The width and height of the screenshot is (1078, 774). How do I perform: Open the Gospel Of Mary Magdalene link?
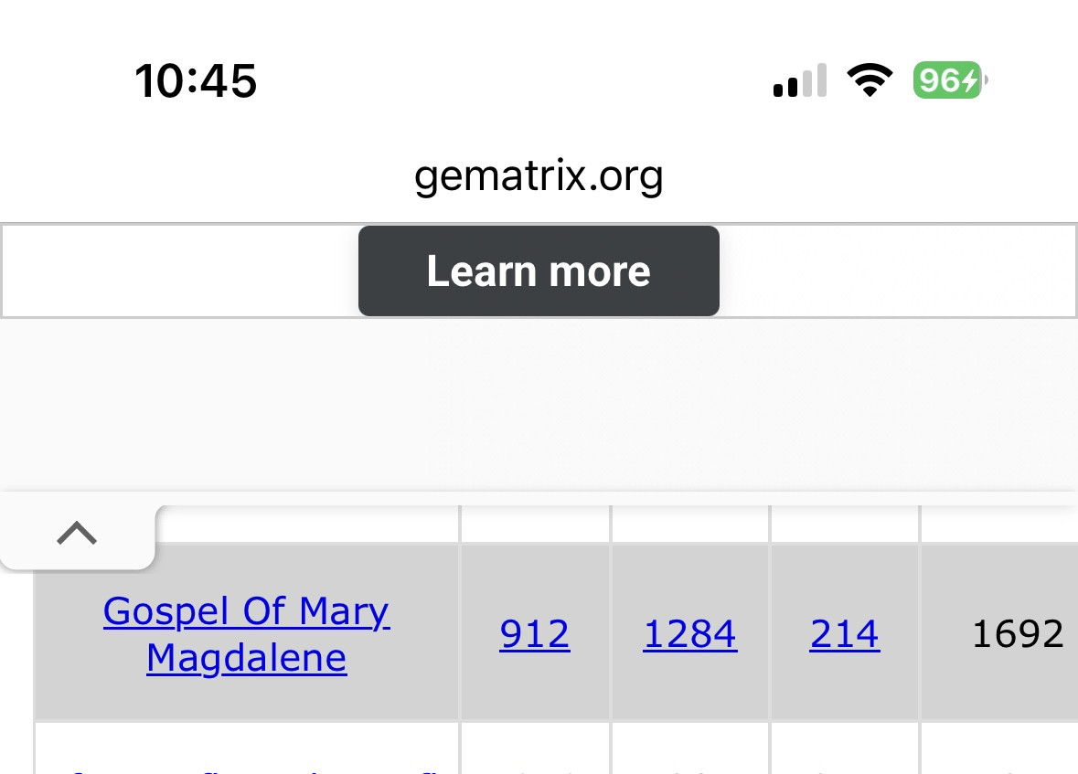tap(247, 634)
